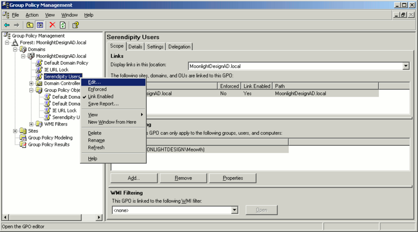The image size is (418, 232).
Task: Click the Sites folder icon
Action: click(23, 131)
